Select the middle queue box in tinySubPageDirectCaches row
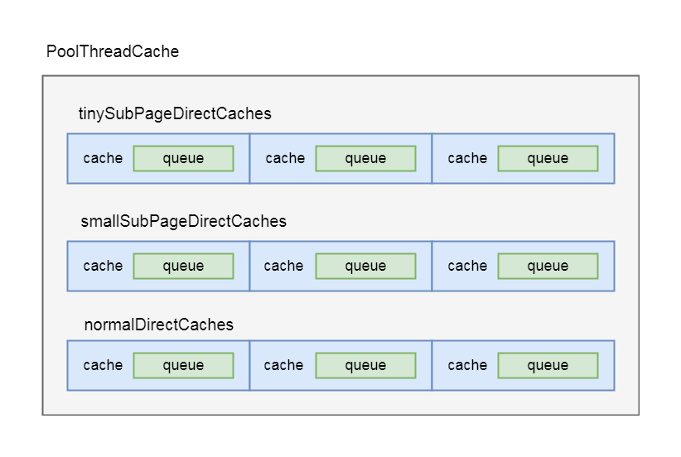The image size is (681, 457). coord(365,158)
